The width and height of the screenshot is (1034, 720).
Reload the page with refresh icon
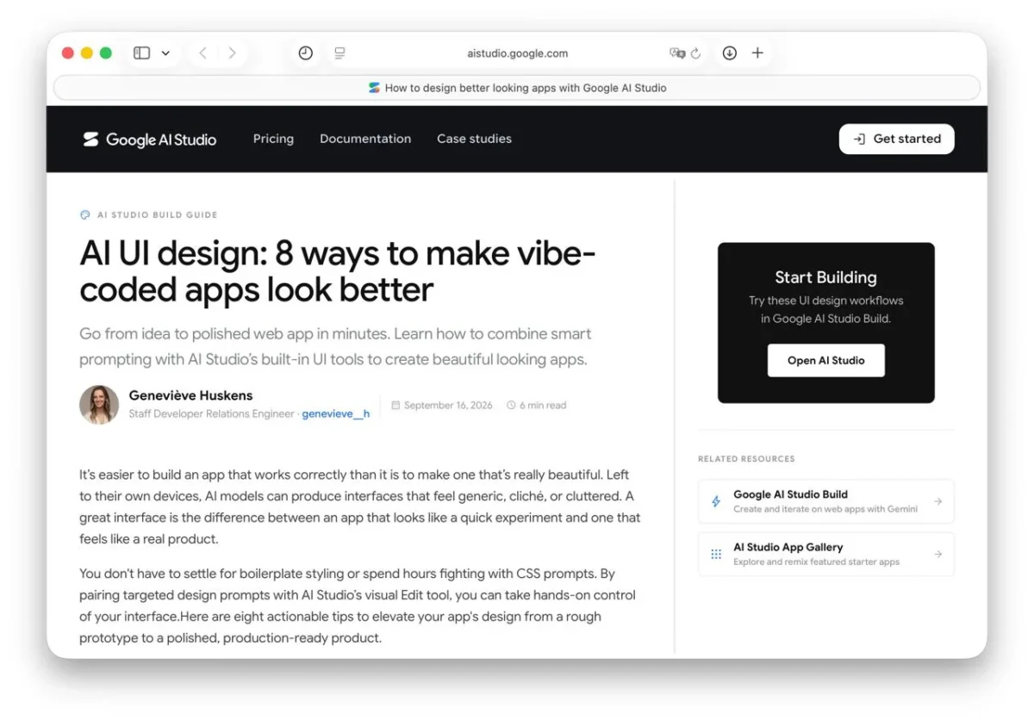click(696, 53)
